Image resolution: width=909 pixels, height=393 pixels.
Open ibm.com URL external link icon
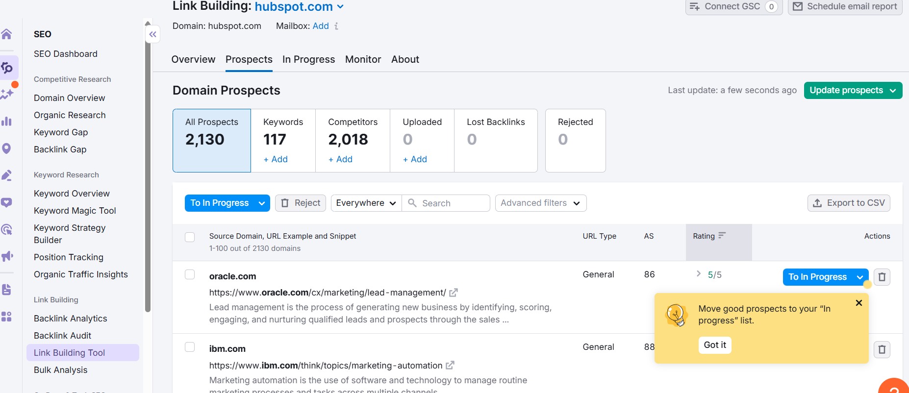click(450, 365)
